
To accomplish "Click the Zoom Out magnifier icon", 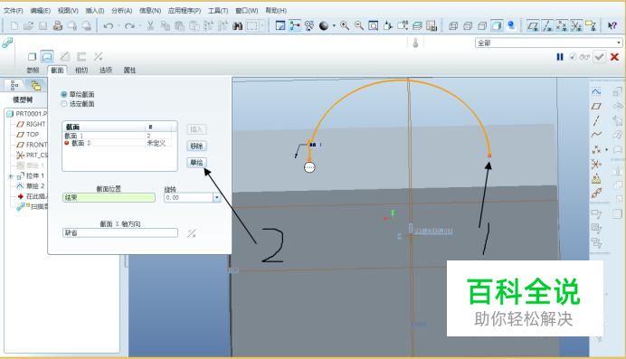I will click(359, 26).
